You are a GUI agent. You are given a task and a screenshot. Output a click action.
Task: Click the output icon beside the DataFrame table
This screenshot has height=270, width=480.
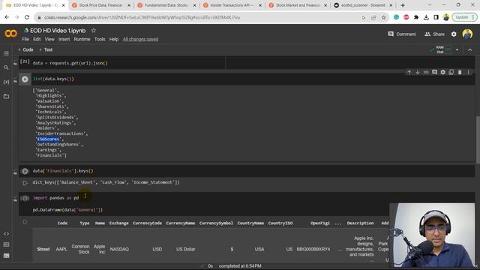pyautogui.click(x=25, y=222)
